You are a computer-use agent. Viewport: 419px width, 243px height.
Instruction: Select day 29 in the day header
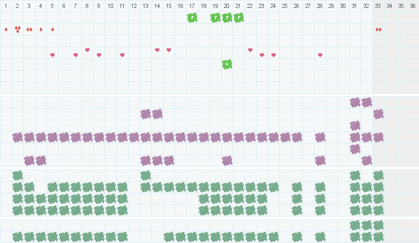pos(331,6)
